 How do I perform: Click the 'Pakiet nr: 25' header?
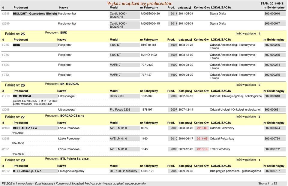click(15, 34)
